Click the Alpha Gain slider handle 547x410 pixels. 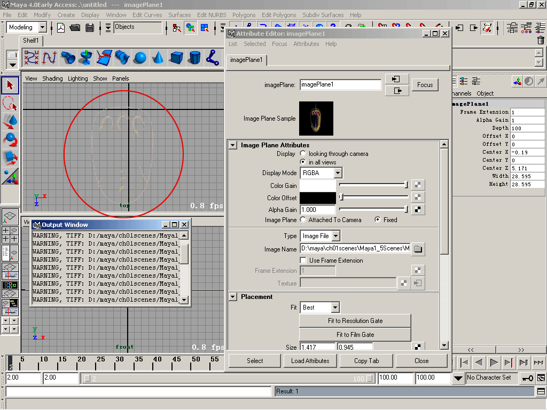pos(406,209)
